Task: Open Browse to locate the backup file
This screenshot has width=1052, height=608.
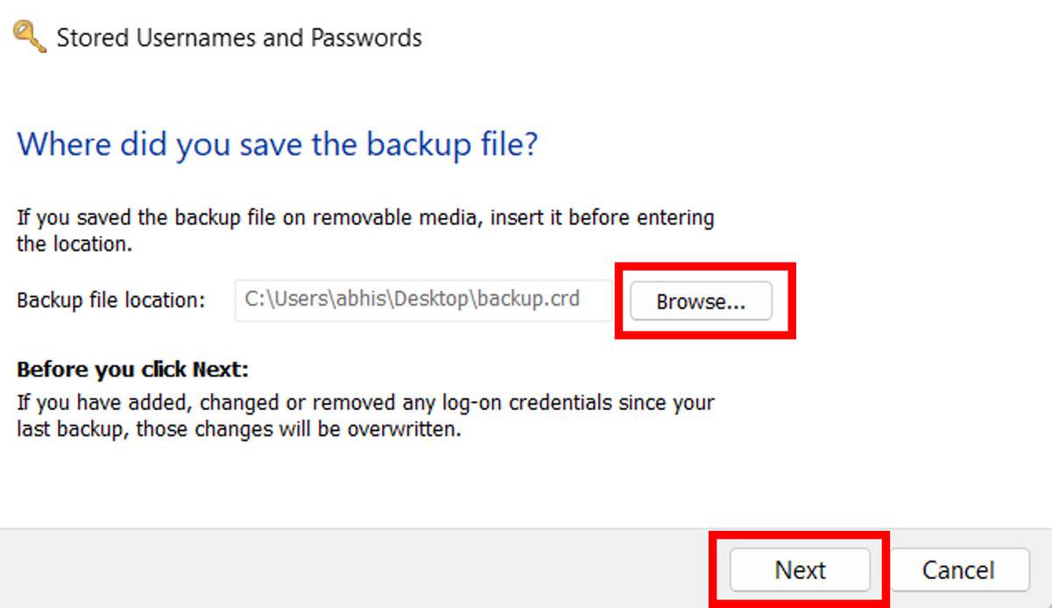Action: tap(700, 300)
